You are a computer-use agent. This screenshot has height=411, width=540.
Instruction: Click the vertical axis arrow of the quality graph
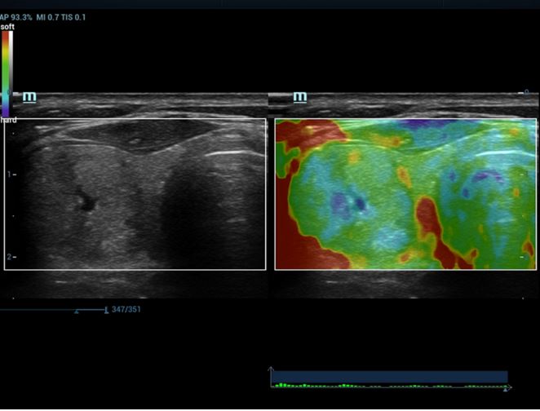(272, 369)
